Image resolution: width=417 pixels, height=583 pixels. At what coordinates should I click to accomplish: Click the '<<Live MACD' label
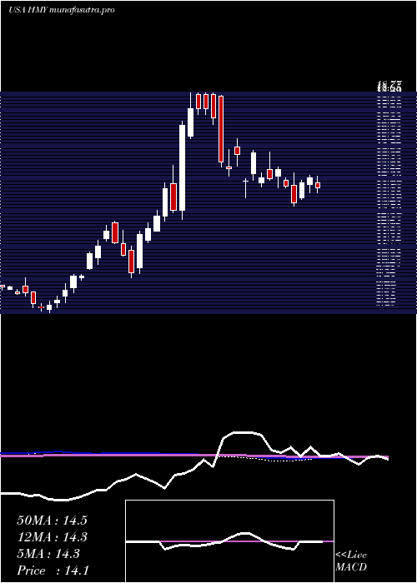[x=351, y=561]
